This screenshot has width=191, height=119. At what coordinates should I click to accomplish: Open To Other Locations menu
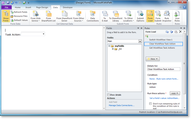(x=128, y=16)
